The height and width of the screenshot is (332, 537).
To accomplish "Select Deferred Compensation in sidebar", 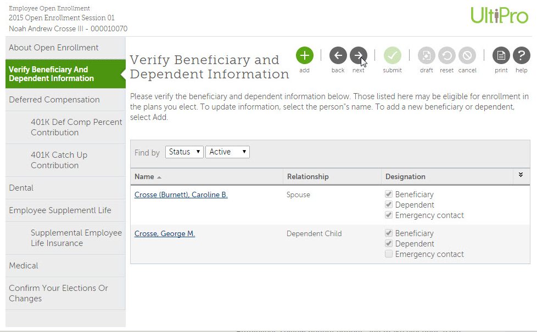I will click(x=54, y=100).
